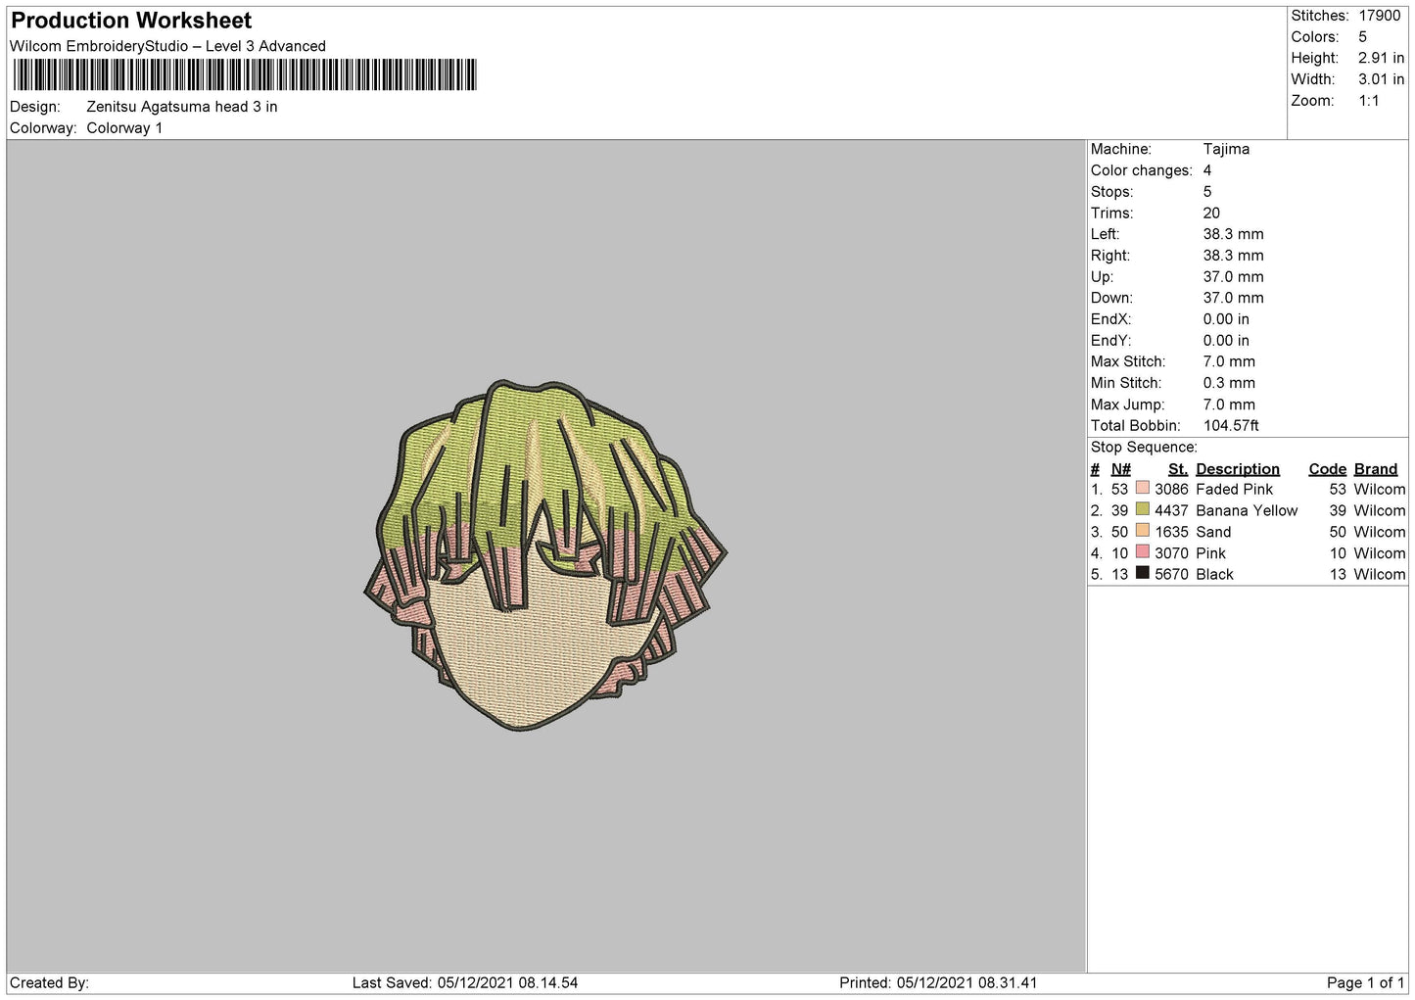Click the Colors value '5' in the header
The height and width of the screenshot is (1000, 1415).
pyautogui.click(x=1363, y=37)
